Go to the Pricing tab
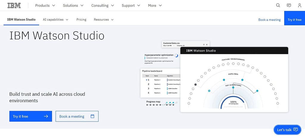Screen dimensions: 305x138 pos(81,19)
